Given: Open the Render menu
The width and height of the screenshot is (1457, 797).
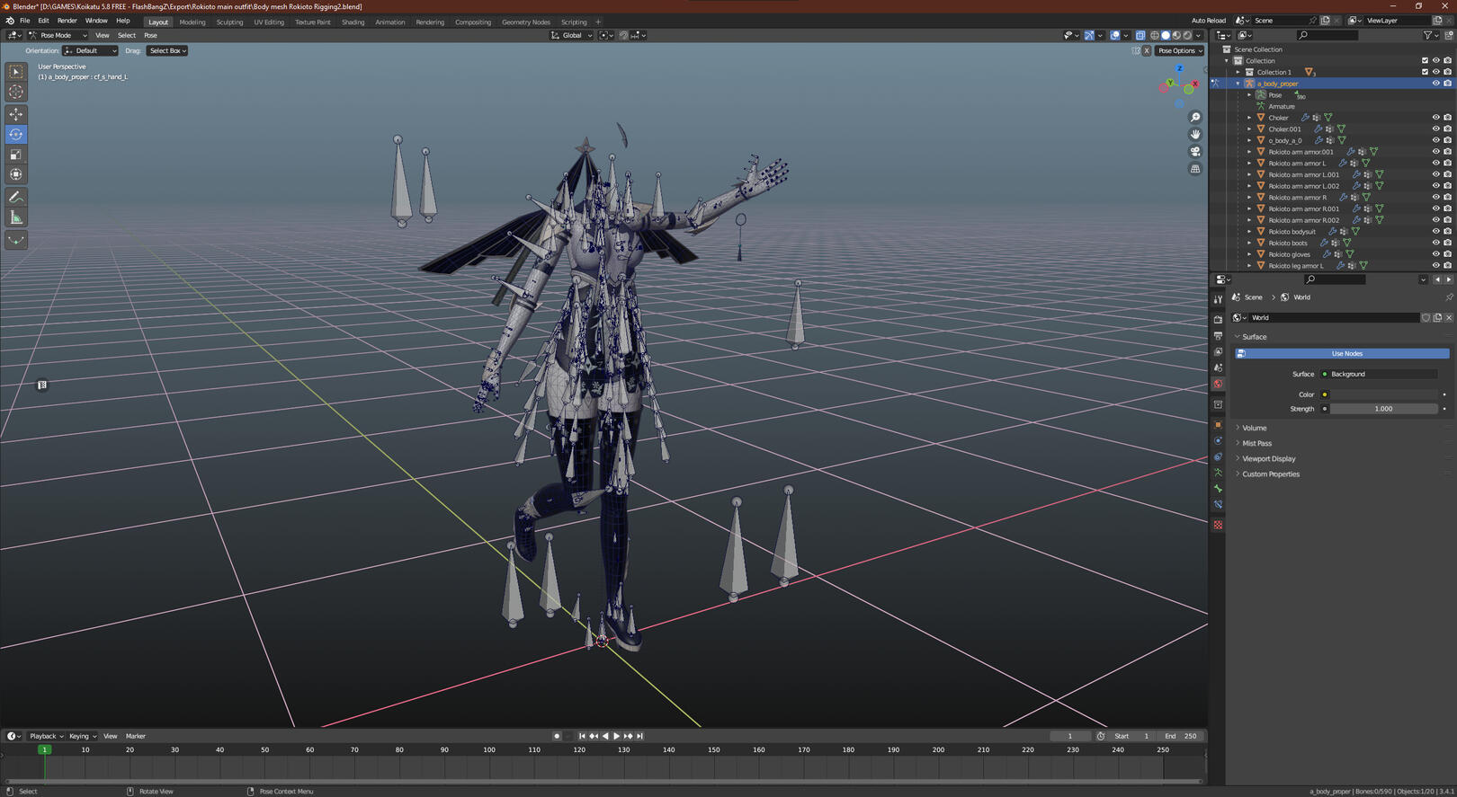Looking at the screenshot, I should coord(67,21).
